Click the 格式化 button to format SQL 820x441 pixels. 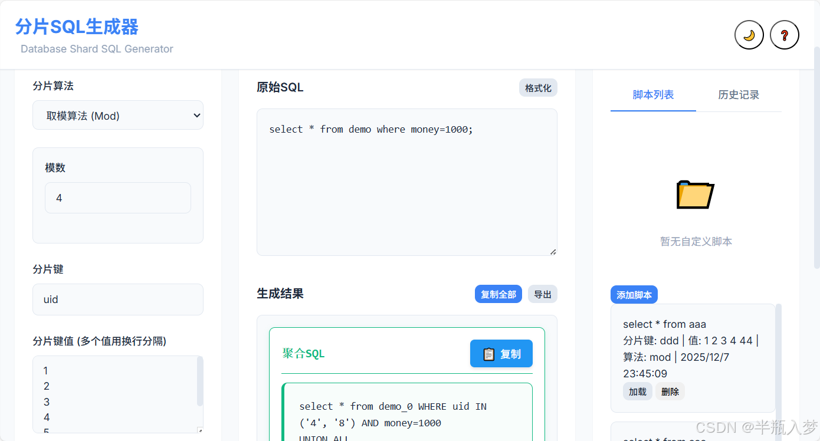(537, 87)
